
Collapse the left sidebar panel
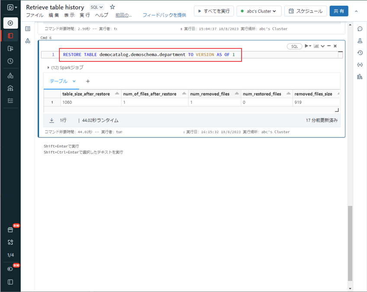tap(10, 282)
